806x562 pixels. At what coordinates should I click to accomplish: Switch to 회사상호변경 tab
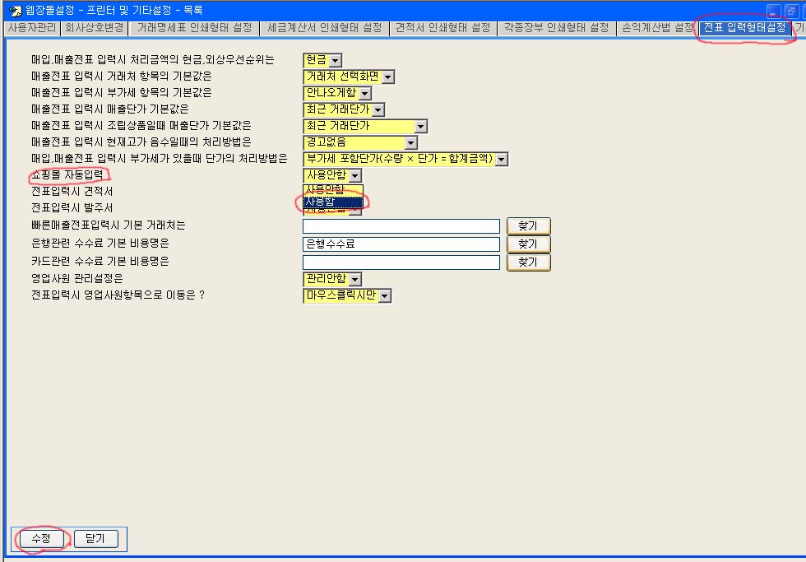[93, 28]
